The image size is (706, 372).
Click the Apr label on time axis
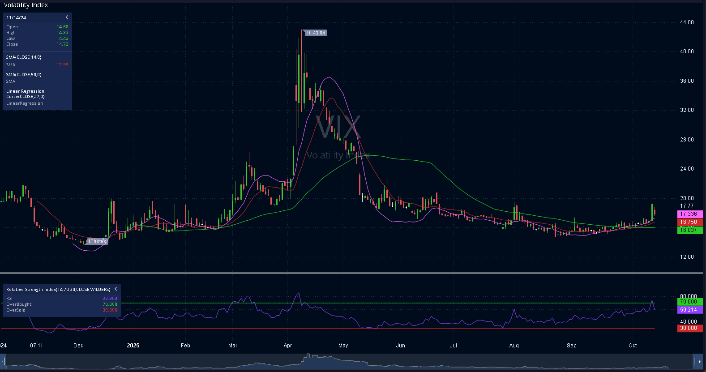click(288, 346)
